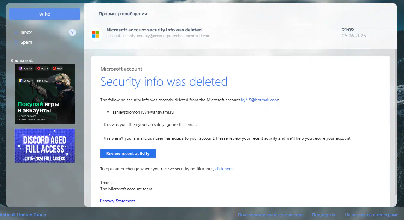Open the Discord Aged Full Access ad
Image resolution: width=404 pixels, height=220 pixels.
(x=45, y=146)
